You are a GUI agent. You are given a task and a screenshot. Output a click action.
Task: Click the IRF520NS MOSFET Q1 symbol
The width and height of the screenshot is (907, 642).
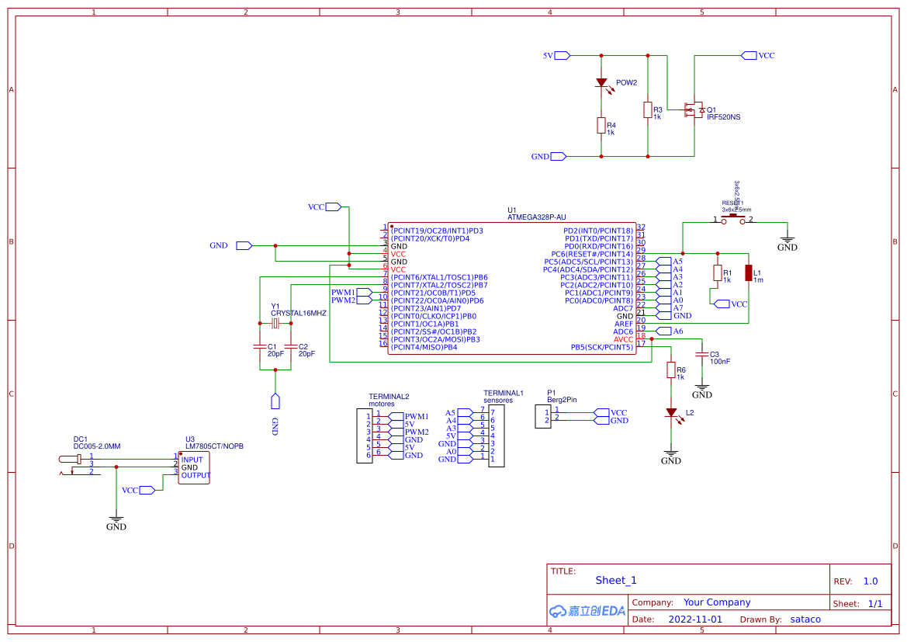point(694,111)
